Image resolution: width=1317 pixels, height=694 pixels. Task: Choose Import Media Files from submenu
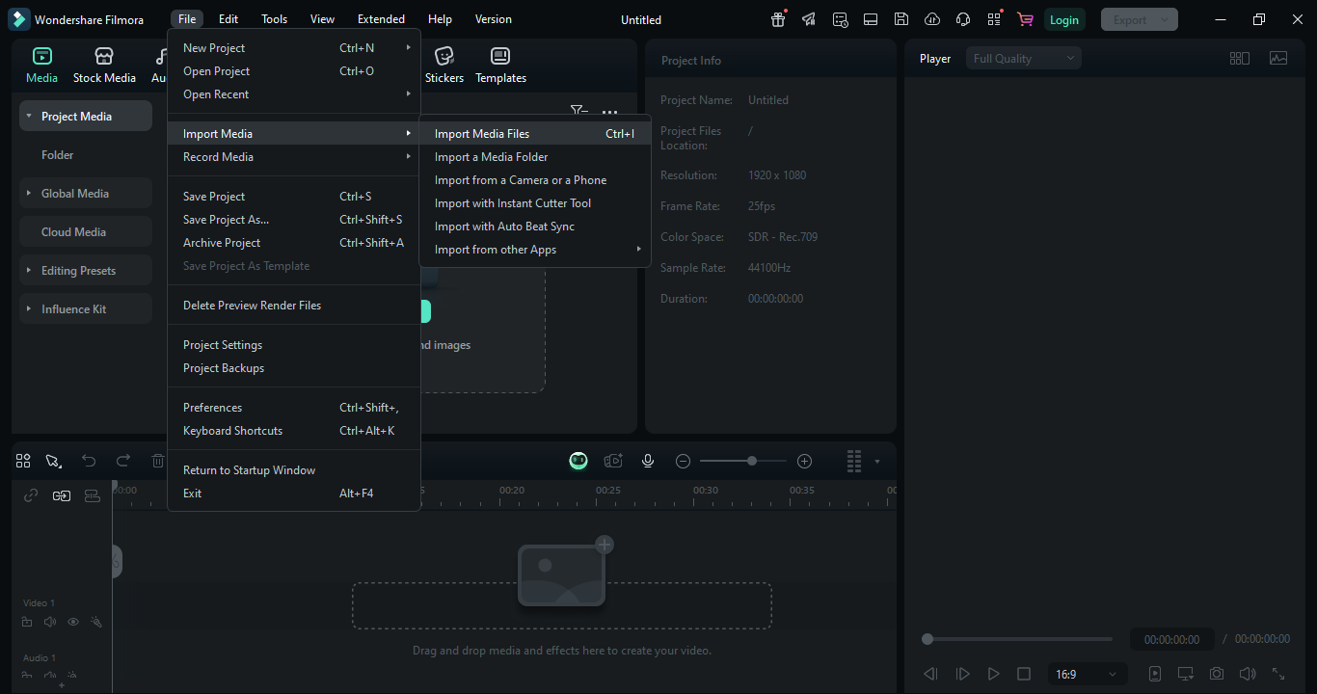(535, 133)
